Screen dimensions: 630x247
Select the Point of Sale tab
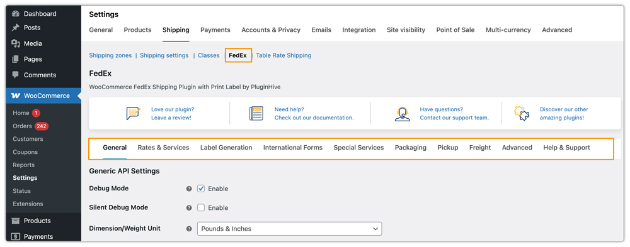455,30
